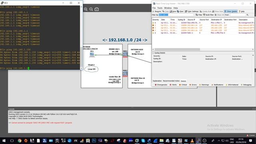Toggle Show Details in Log Viewer toolbar

(231, 12)
